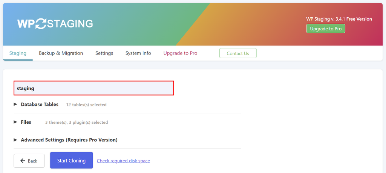The image size is (386, 173).
Task: Click the sync arrows icon in the WP Staging logo
Action: click(40, 24)
